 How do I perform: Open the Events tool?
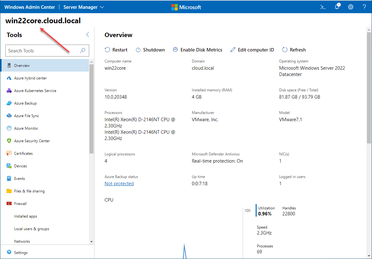20,178
